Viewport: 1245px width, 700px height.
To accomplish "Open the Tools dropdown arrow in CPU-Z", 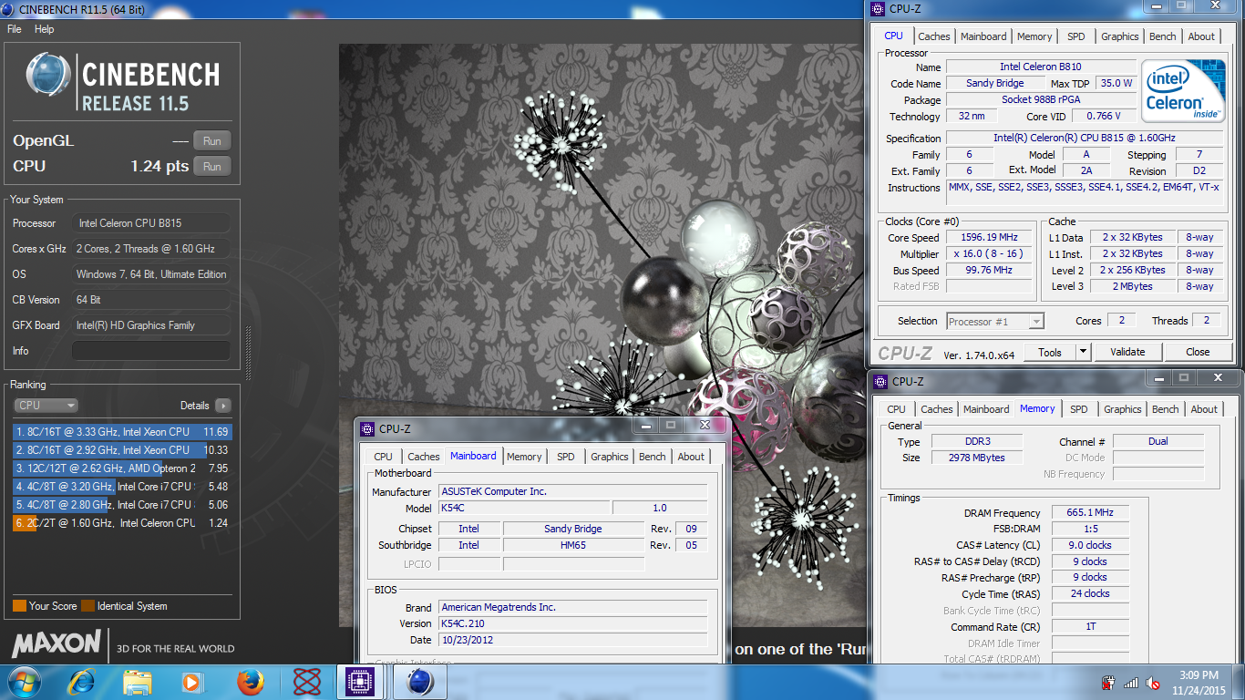I will click(1083, 352).
